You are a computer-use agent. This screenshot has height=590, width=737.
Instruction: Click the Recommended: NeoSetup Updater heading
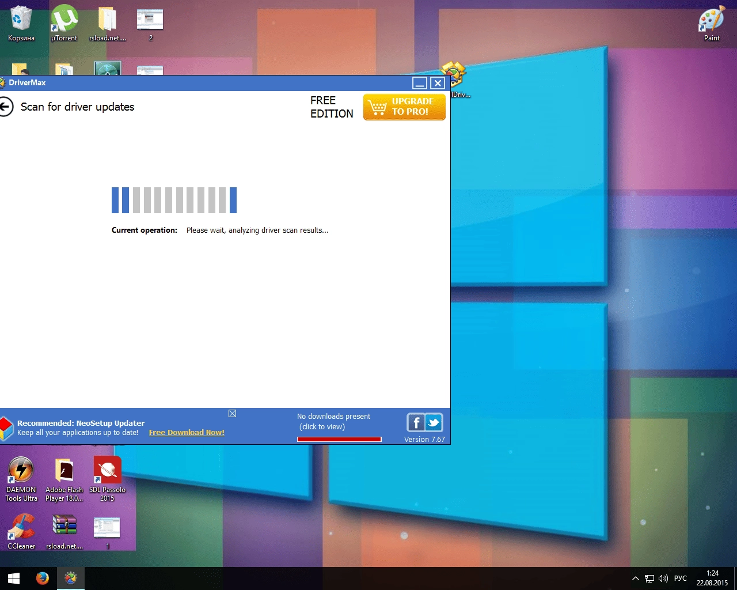pyautogui.click(x=81, y=423)
